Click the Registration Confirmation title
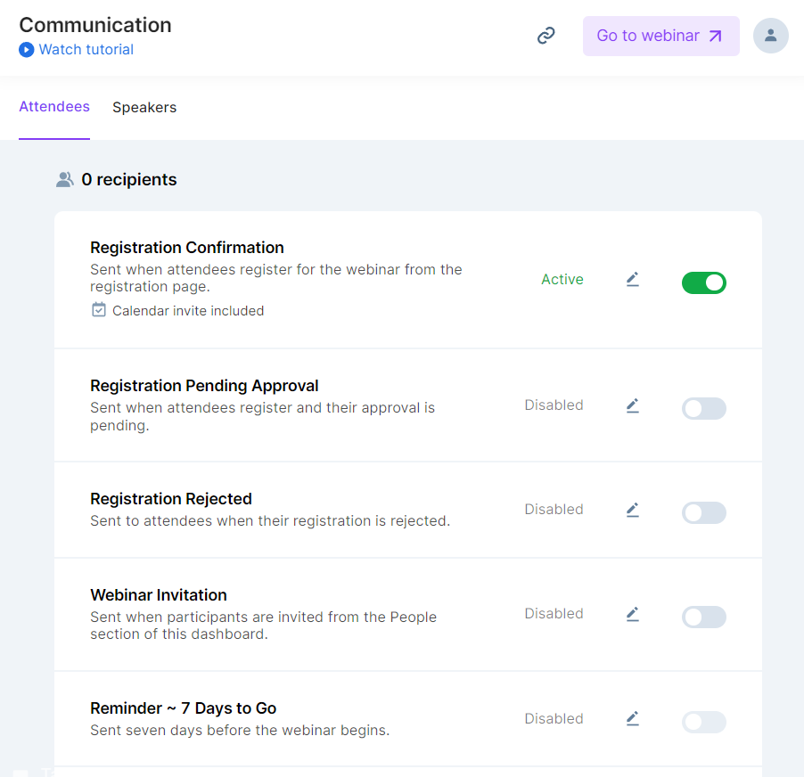The width and height of the screenshot is (804, 777). point(187,248)
